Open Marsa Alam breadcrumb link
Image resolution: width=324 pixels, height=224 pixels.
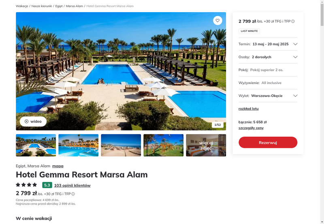pyautogui.click(x=75, y=6)
